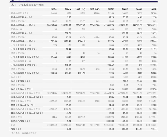Select the 2009E column header
The height and width of the screenshot is (137, 167).
[x=139, y=9]
